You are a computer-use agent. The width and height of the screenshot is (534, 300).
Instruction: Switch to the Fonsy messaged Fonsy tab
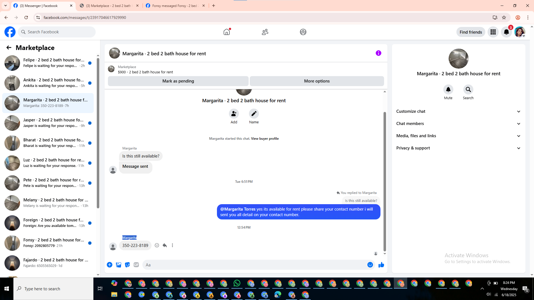coord(175,6)
